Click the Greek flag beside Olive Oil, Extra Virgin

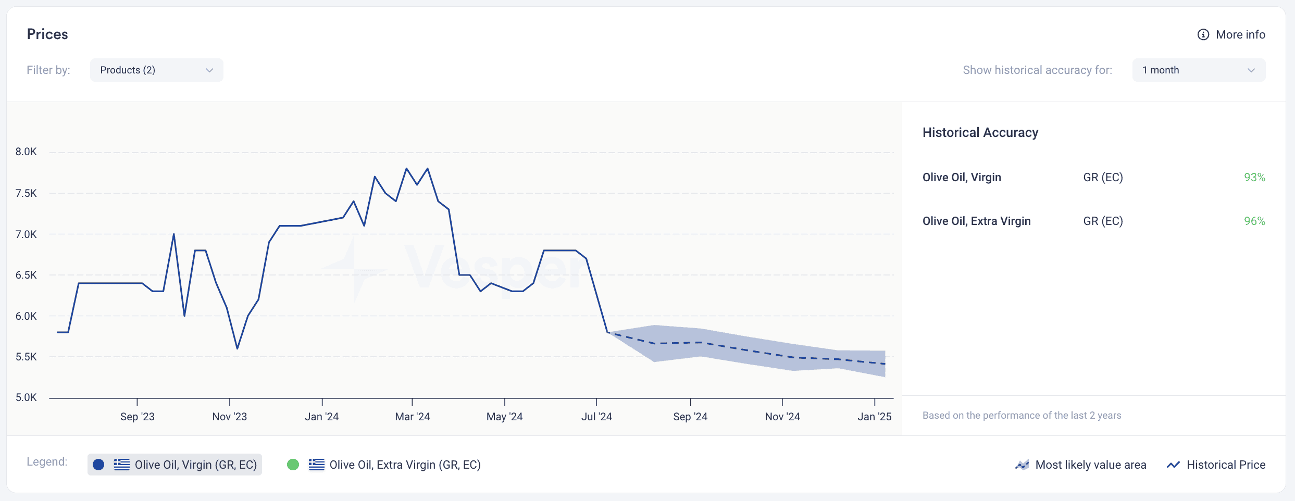(317, 465)
